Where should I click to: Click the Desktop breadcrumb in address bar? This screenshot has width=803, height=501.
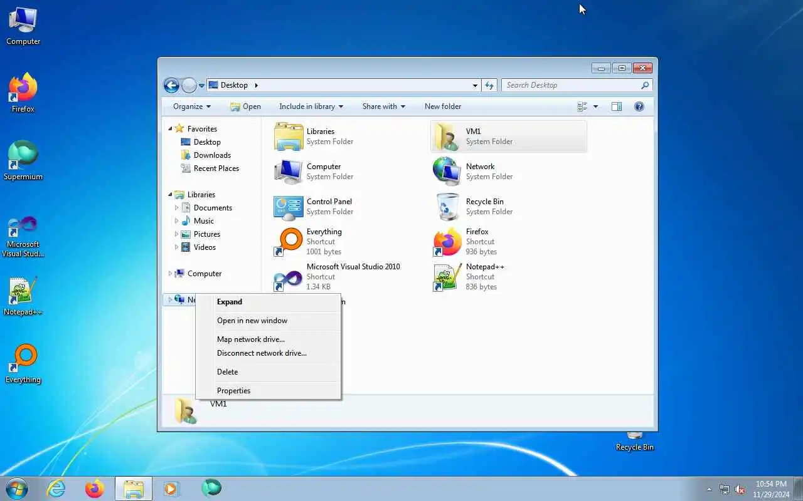(234, 85)
